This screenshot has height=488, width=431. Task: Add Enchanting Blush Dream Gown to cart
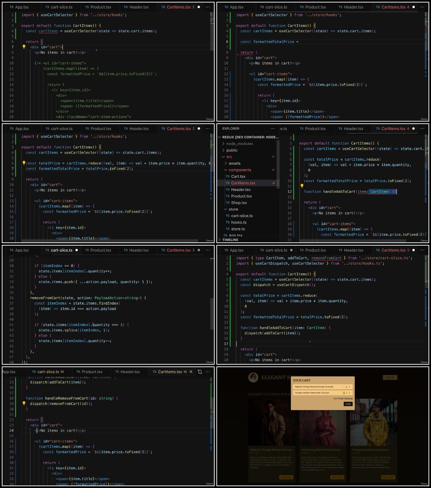337,477
